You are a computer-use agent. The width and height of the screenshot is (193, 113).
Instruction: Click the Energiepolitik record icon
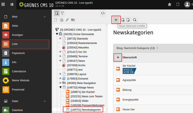[x=118, y=100]
